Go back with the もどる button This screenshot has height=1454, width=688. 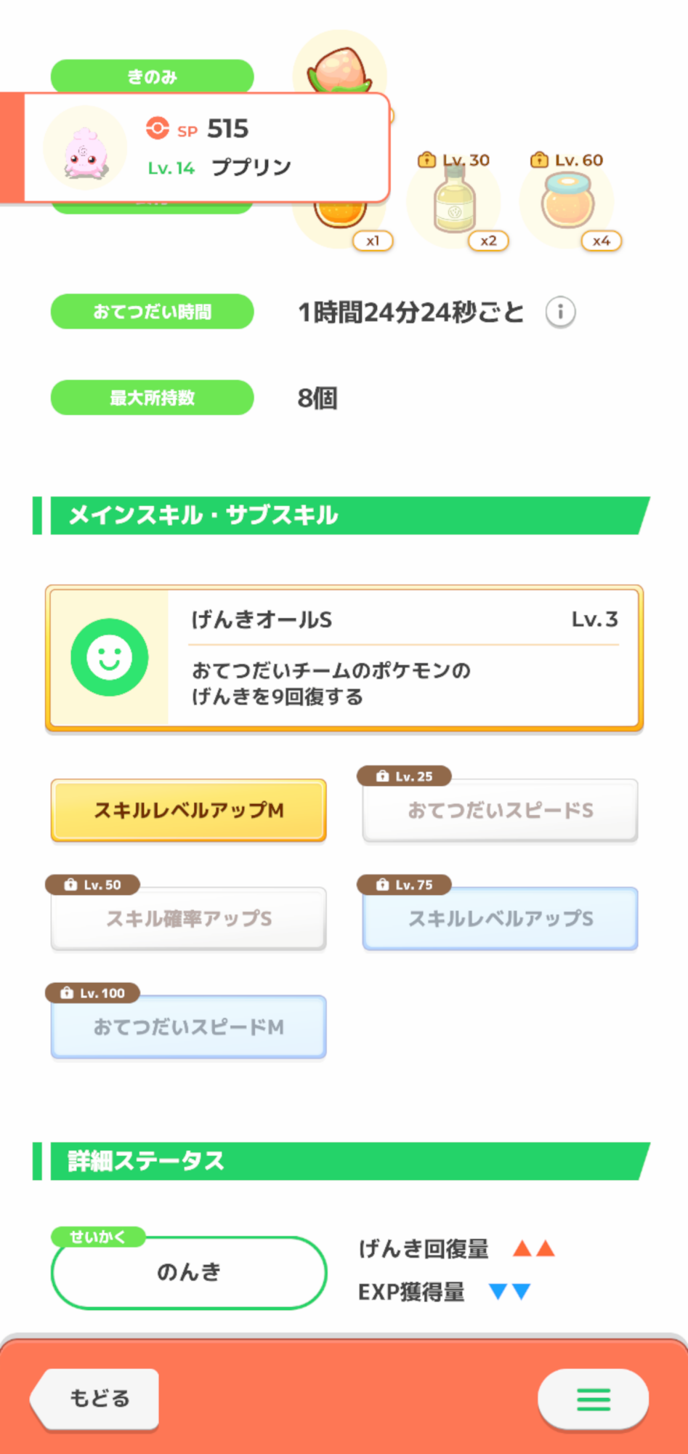pos(95,1399)
